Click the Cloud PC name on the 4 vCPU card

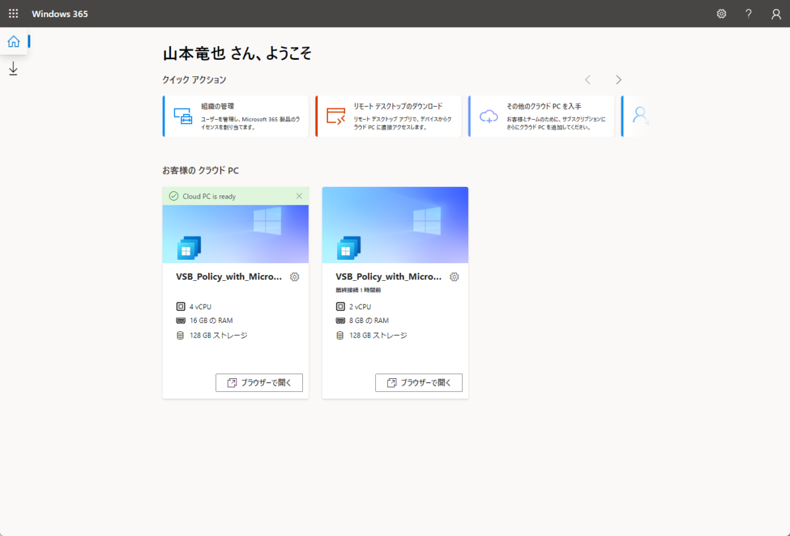coord(229,277)
